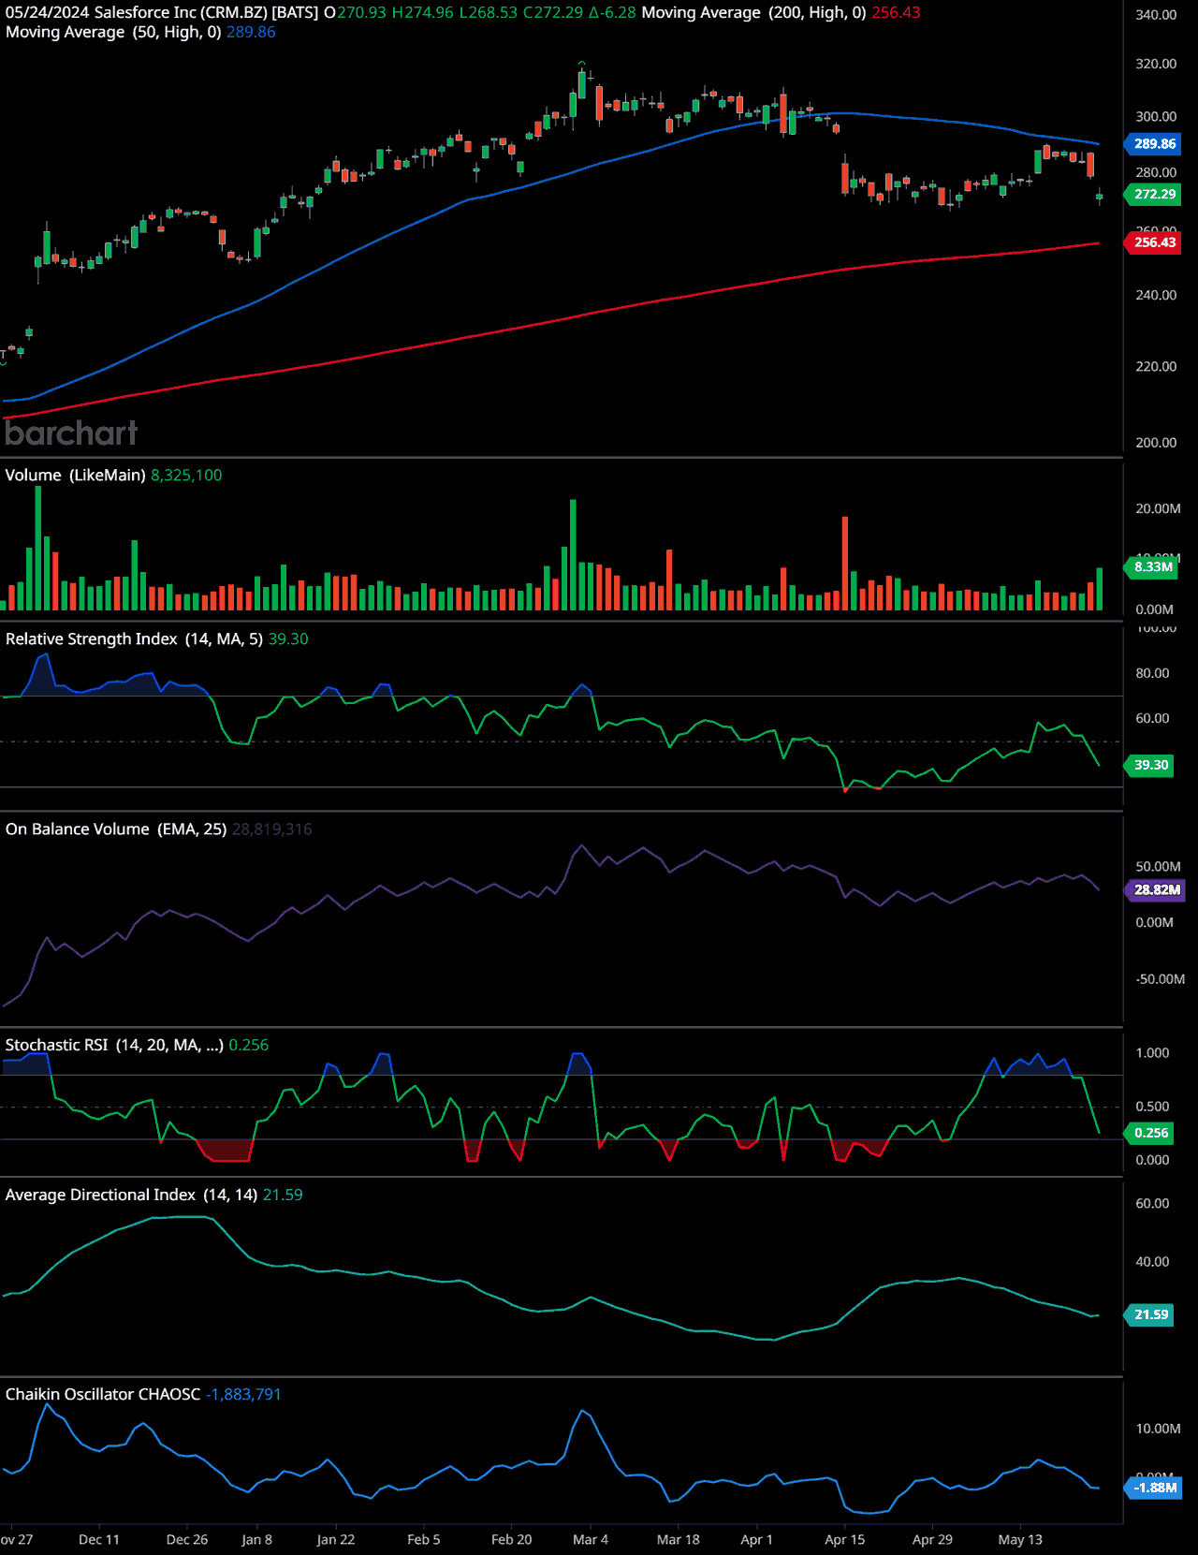This screenshot has height=1555, width=1198.
Task: Click the 39.30 value beside the RSI label
Action: 288,639
